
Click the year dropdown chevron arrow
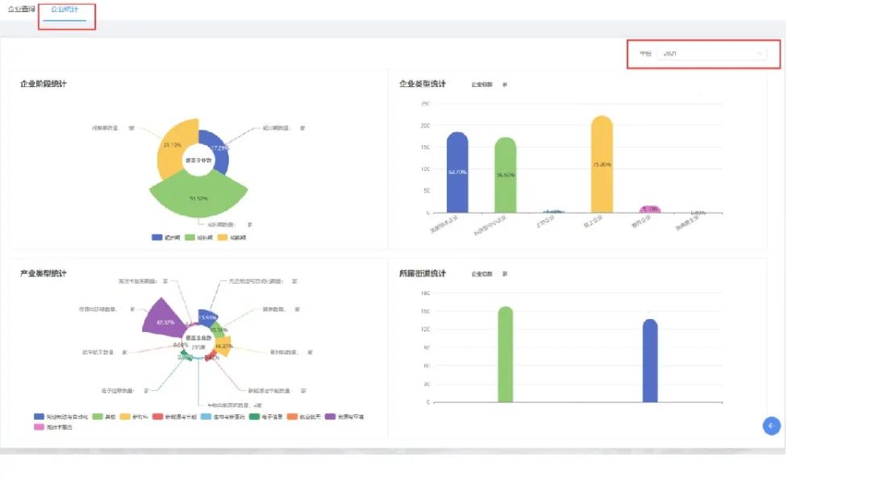point(759,54)
